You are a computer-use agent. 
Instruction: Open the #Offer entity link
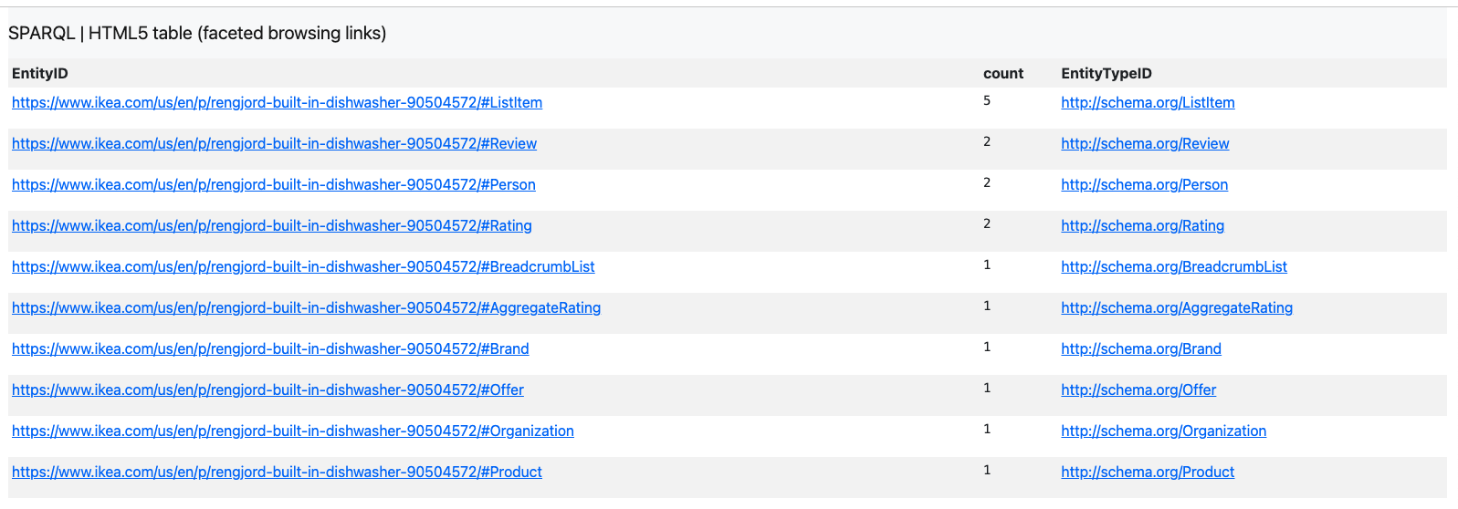(x=267, y=390)
